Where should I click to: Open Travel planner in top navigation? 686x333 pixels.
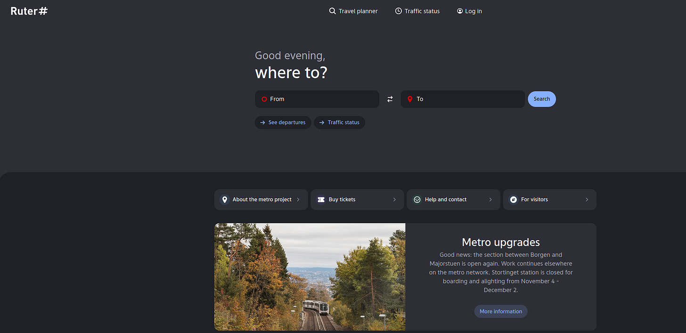pyautogui.click(x=353, y=11)
